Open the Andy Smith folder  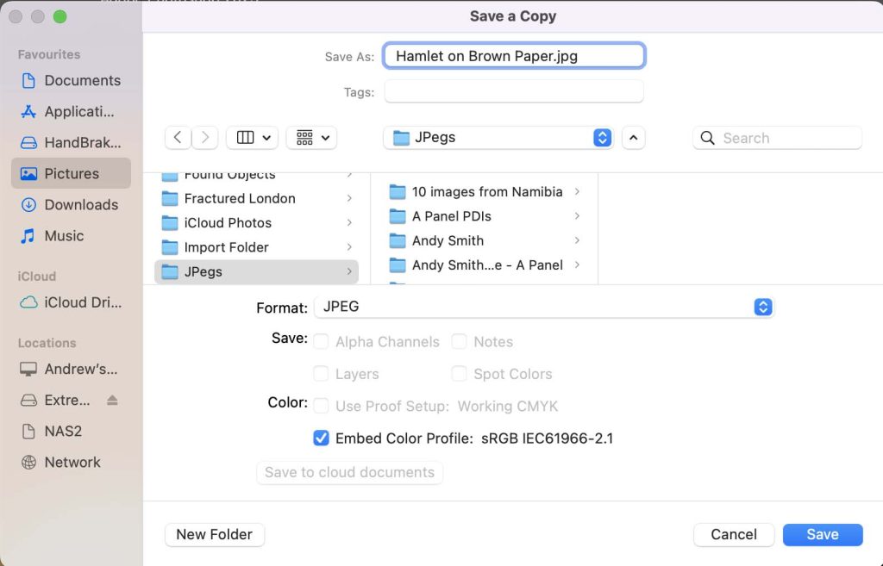(448, 240)
